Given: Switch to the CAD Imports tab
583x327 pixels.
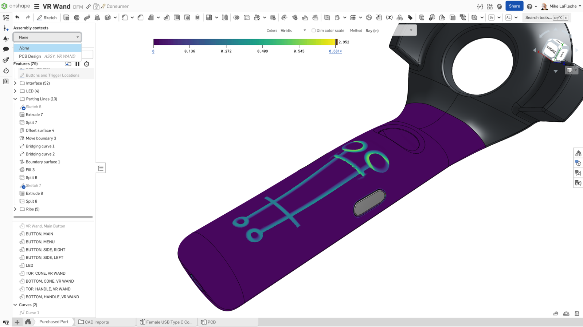Looking at the screenshot, I should [97, 322].
